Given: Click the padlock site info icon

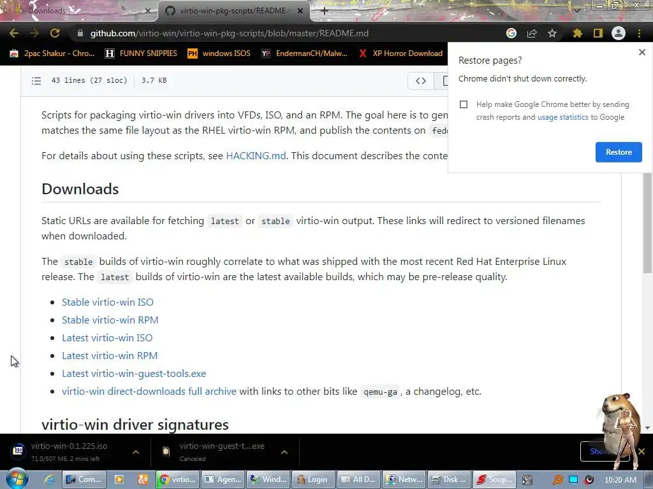Looking at the screenshot, I should coord(80,33).
